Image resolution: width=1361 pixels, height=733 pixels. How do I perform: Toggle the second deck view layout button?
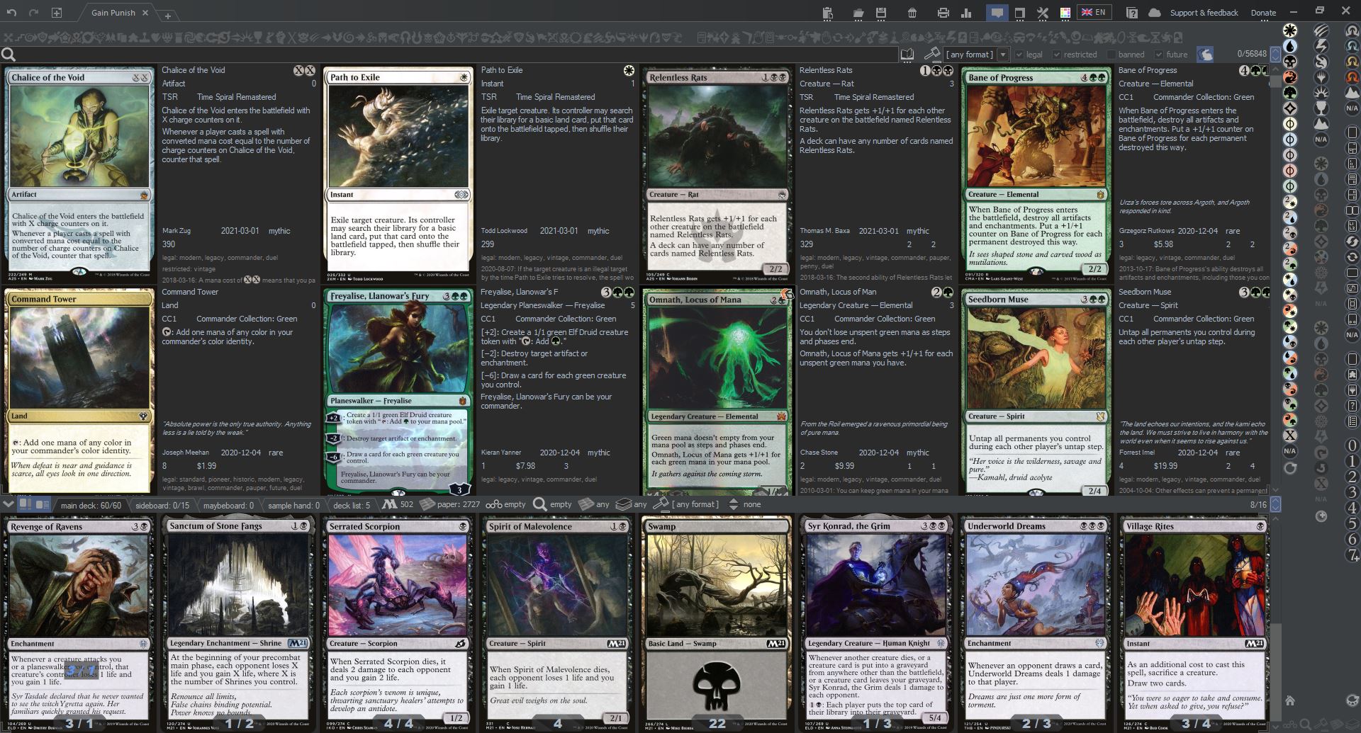click(43, 504)
